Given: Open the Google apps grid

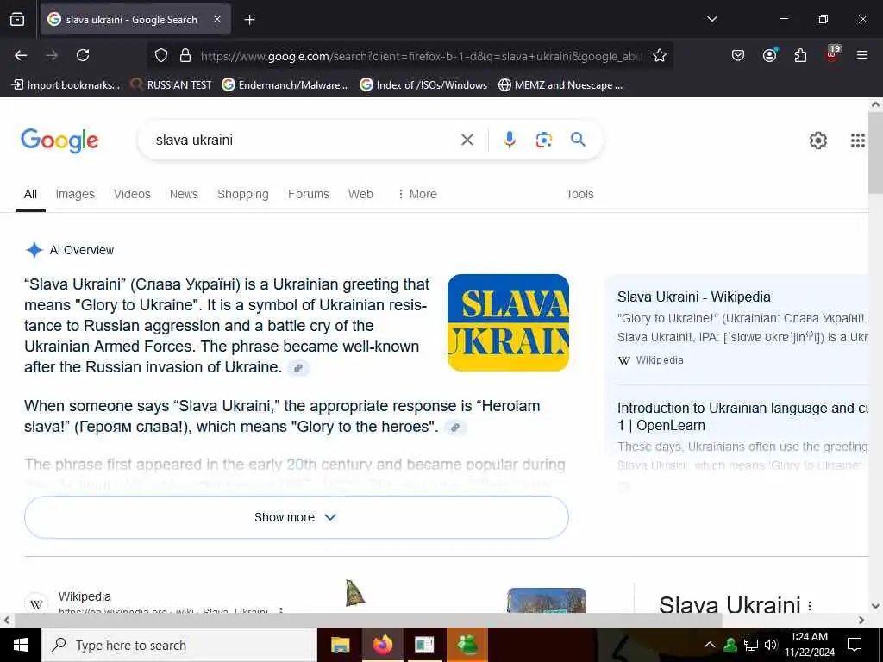Looking at the screenshot, I should (x=857, y=141).
